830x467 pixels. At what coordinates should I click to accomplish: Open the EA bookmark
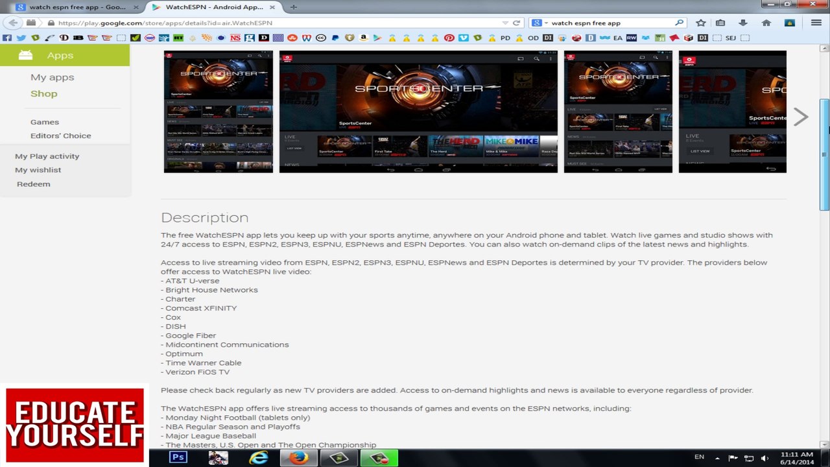(618, 38)
